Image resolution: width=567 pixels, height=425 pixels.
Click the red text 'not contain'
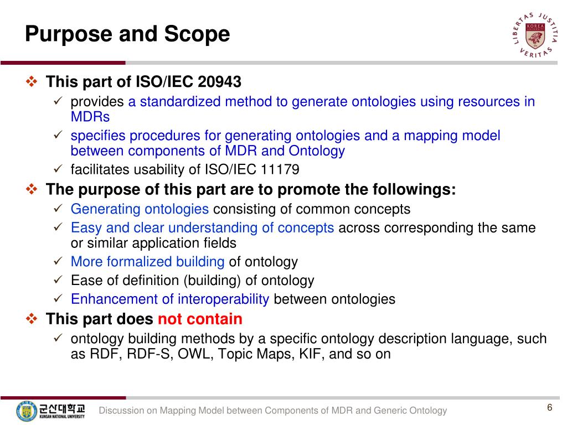point(200,319)
